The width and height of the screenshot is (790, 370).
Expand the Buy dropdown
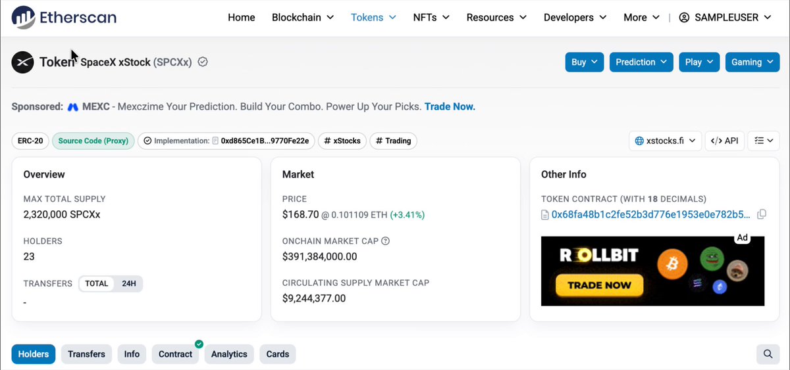(585, 62)
